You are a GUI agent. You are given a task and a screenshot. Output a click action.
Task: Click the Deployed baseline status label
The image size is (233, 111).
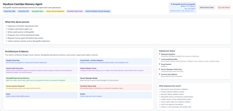[168, 54]
